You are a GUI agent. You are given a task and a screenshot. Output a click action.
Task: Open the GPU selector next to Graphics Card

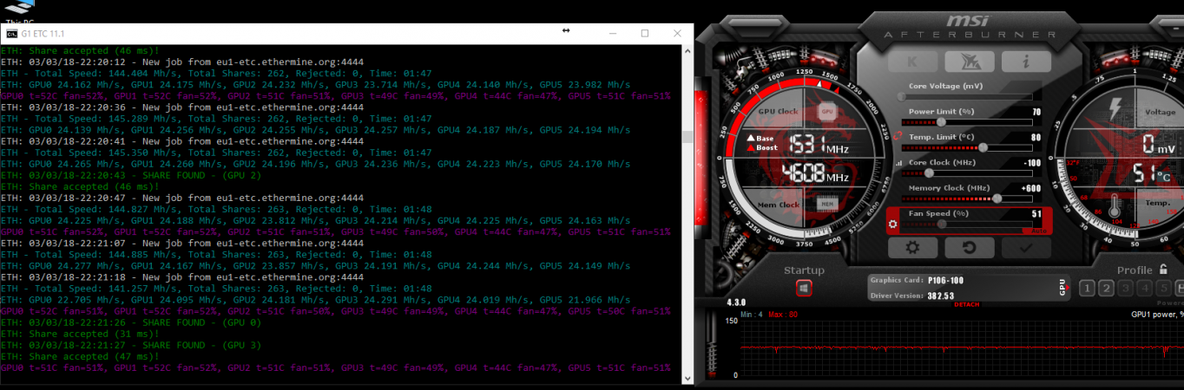[1062, 287]
